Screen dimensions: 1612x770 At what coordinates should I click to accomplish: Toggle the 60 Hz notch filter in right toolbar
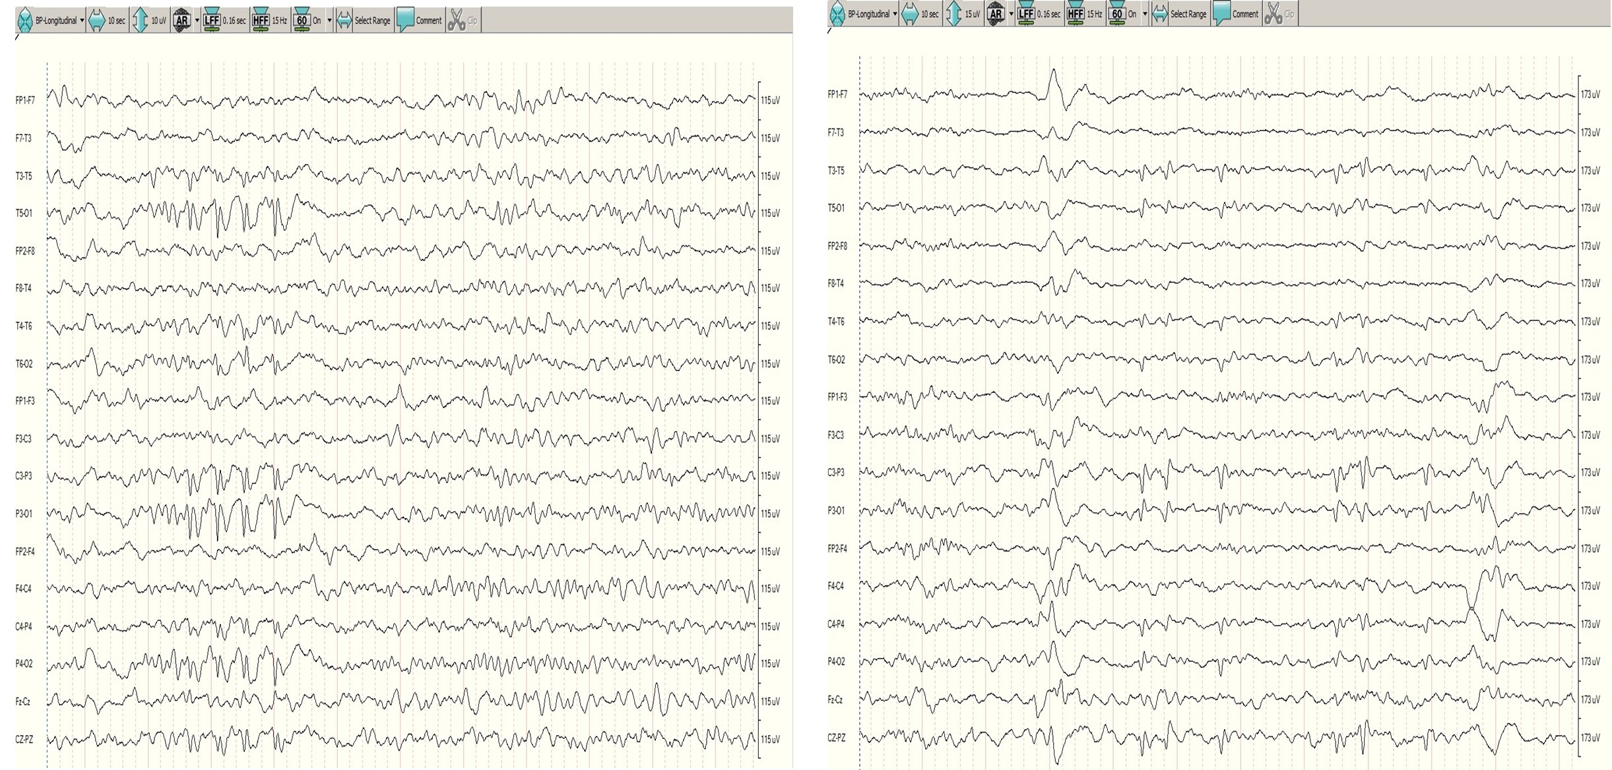[x=1116, y=14]
